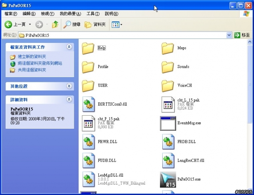Select the LangResCHT.dll file icon

[x=168, y=160]
